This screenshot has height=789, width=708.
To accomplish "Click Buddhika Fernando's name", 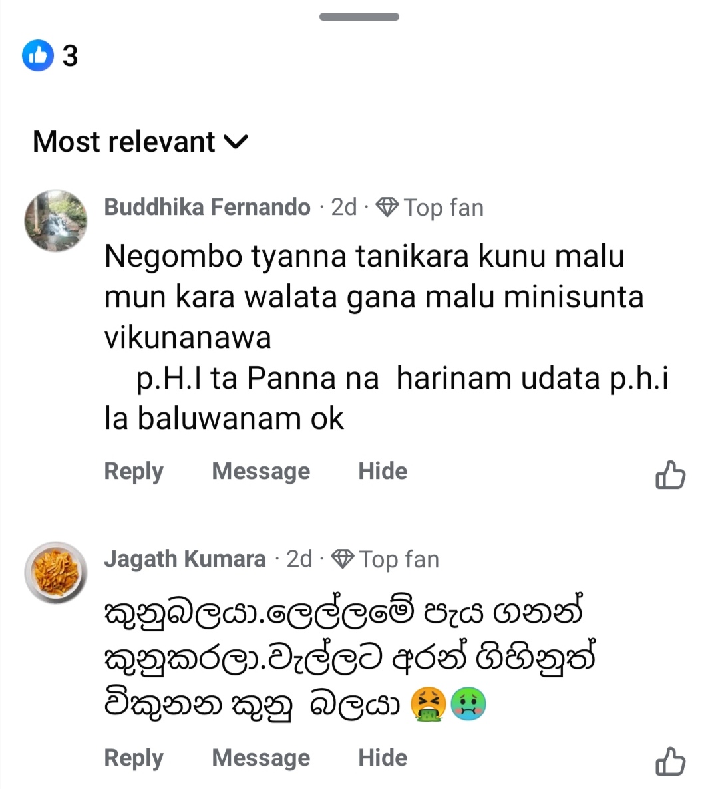I will pos(207,207).
